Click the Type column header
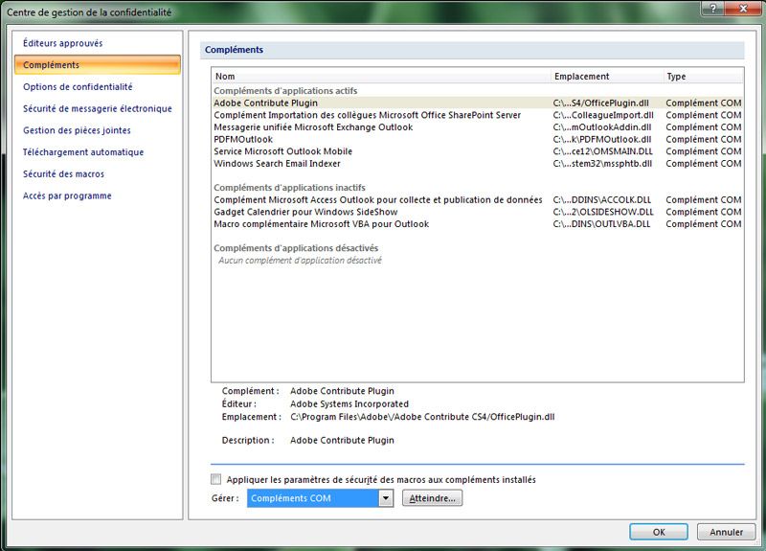The width and height of the screenshot is (766, 551). click(704, 77)
